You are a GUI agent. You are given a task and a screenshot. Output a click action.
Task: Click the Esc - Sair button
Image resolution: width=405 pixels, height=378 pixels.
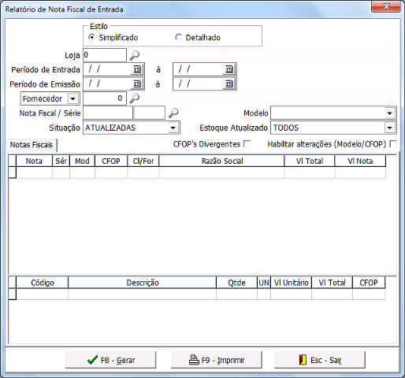click(320, 360)
